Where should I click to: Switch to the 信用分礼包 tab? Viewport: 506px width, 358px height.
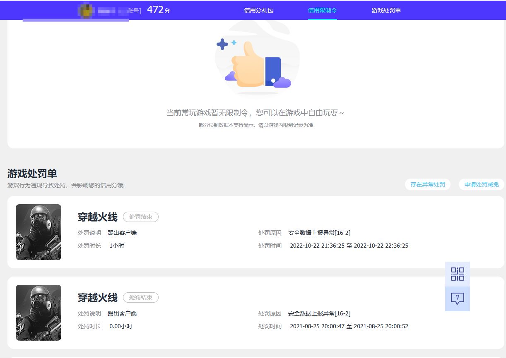point(258,10)
